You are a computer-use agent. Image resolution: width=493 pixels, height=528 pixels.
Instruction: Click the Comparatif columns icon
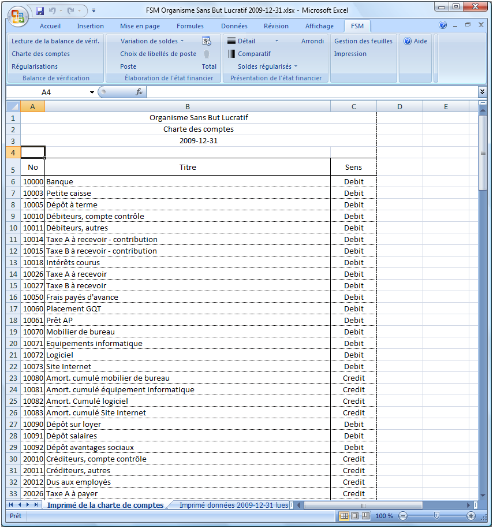click(231, 54)
